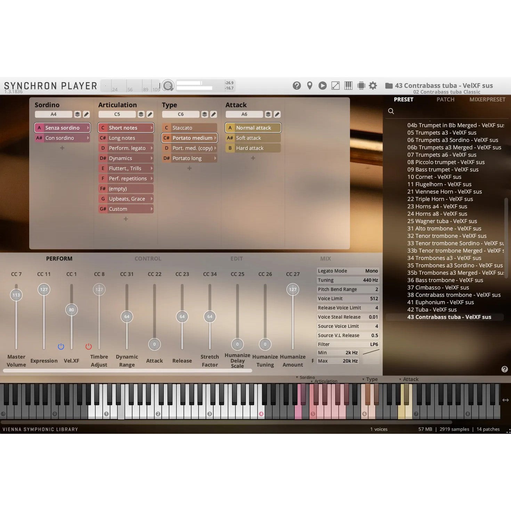The width and height of the screenshot is (511, 511).
Task: Open settings with the gear icon
Action: click(x=373, y=86)
